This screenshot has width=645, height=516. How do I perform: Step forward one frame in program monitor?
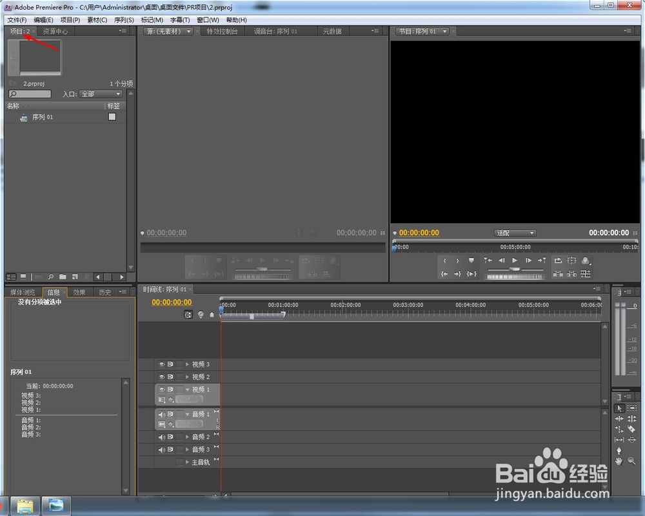(x=529, y=261)
